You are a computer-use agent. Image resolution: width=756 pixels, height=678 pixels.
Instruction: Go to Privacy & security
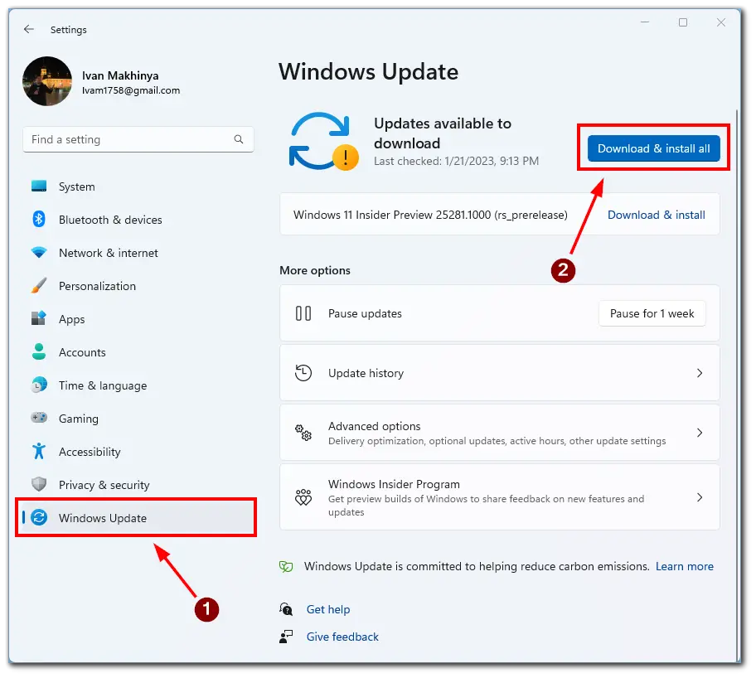pyautogui.click(x=138, y=485)
